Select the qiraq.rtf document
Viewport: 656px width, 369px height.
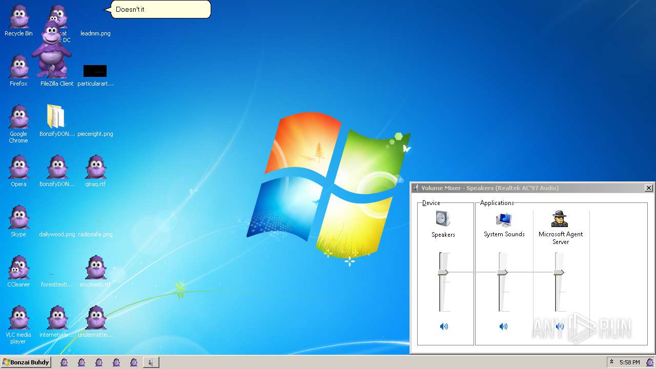pos(95,172)
